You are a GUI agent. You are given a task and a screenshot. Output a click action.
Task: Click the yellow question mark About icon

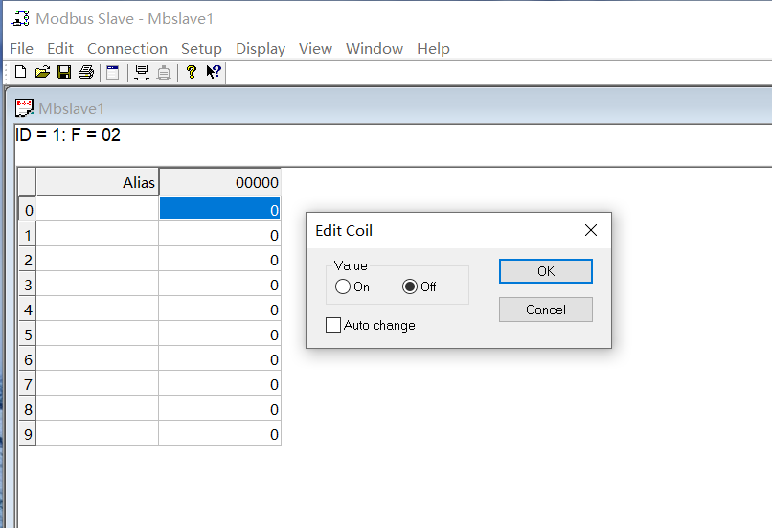[192, 72]
